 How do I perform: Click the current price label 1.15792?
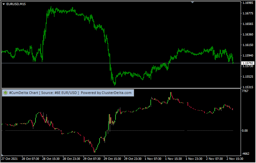(x=248, y=63)
